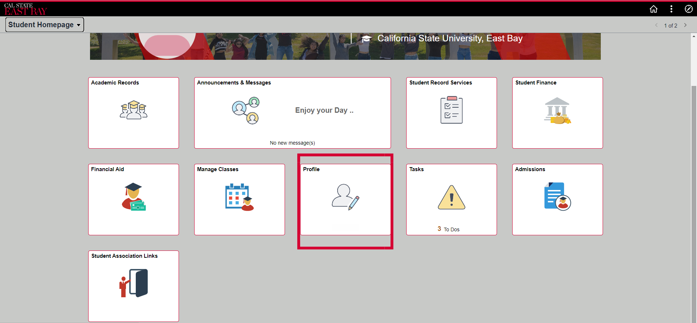Go to the next homepage page arrow

click(685, 25)
